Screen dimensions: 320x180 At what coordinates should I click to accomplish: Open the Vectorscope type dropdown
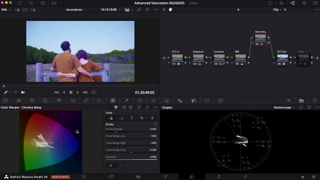click(284, 107)
